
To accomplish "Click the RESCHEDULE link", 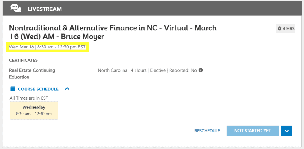I will [207, 131].
